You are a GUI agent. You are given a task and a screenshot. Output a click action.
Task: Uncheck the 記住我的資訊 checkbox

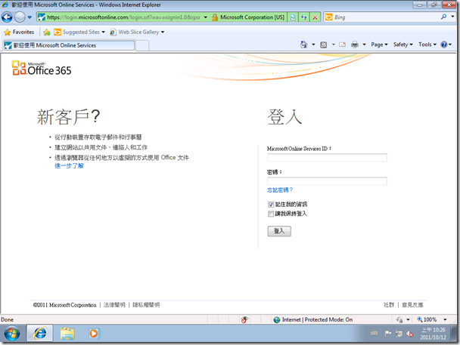coord(271,205)
